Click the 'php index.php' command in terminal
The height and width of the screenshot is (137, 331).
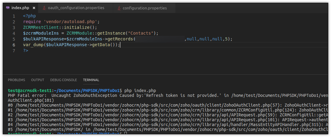(140, 91)
